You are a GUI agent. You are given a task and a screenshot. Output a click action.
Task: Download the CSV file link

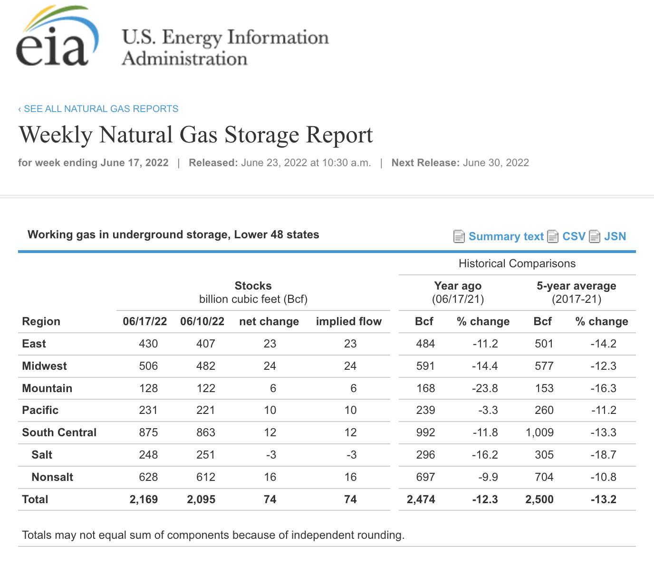574,236
